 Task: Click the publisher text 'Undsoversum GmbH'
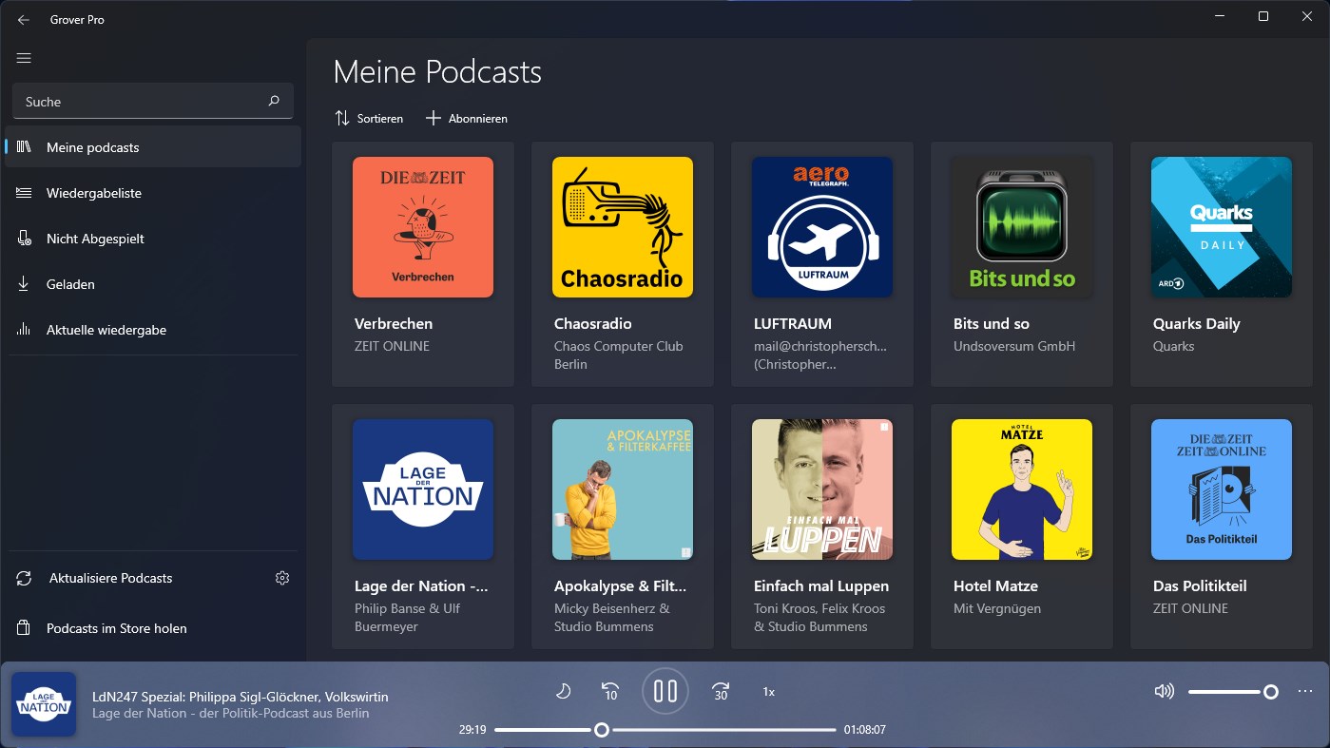(x=1014, y=346)
